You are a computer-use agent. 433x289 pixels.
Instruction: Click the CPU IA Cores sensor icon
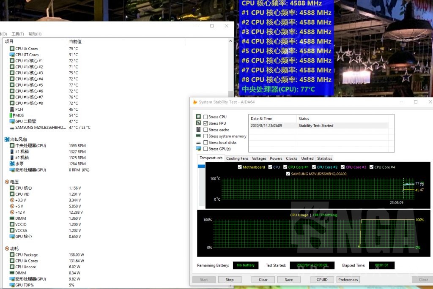(x=12, y=49)
